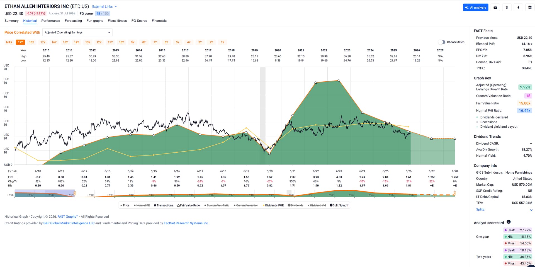
Task: Choose the 15Y time range
Action: 65,42
